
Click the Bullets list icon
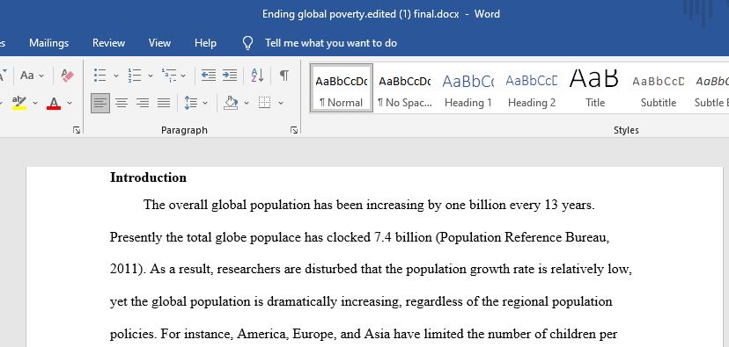tap(100, 76)
